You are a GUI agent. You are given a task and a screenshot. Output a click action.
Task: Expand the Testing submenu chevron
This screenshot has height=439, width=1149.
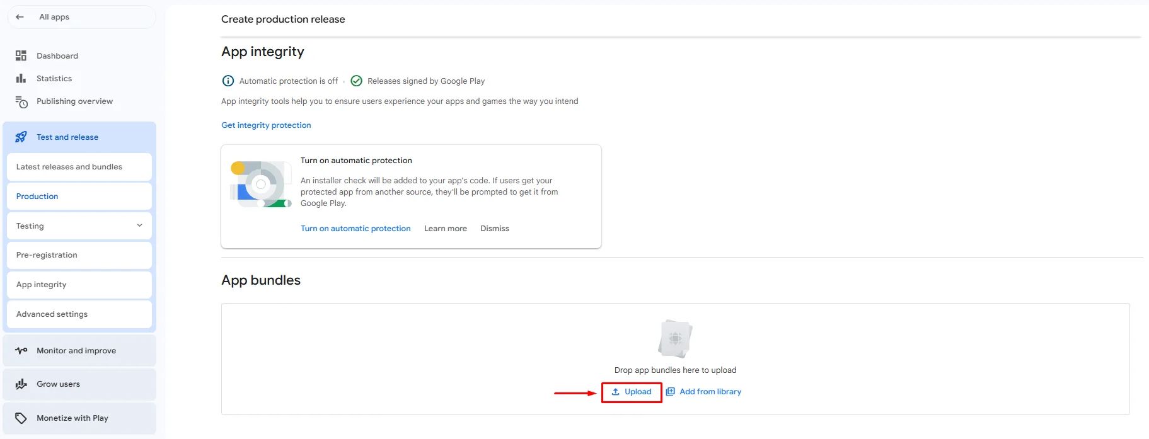pos(139,225)
